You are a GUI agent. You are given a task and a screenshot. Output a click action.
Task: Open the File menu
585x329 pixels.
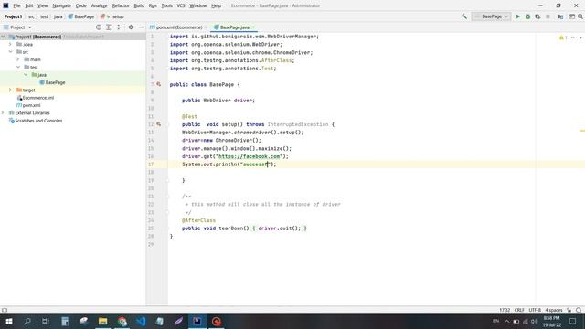point(16,5)
